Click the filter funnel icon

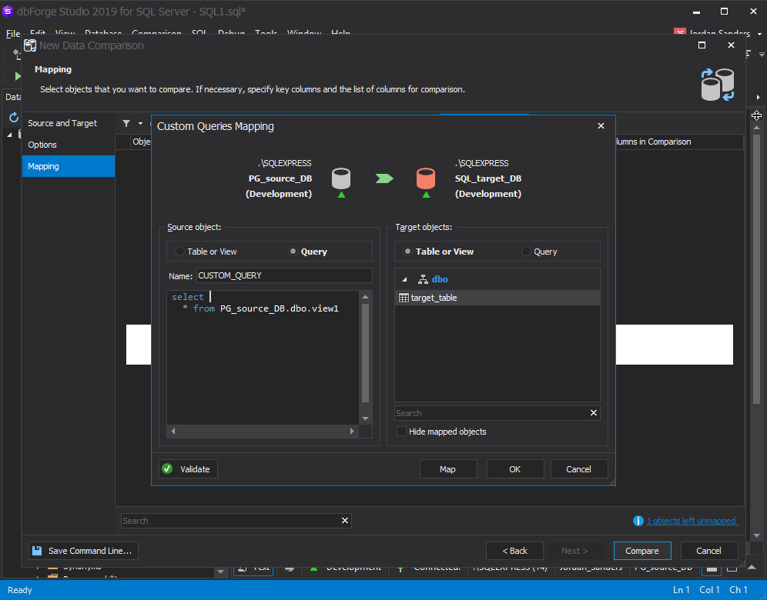tap(126, 124)
